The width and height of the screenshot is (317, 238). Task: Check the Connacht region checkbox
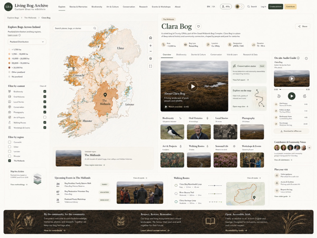[10, 142]
